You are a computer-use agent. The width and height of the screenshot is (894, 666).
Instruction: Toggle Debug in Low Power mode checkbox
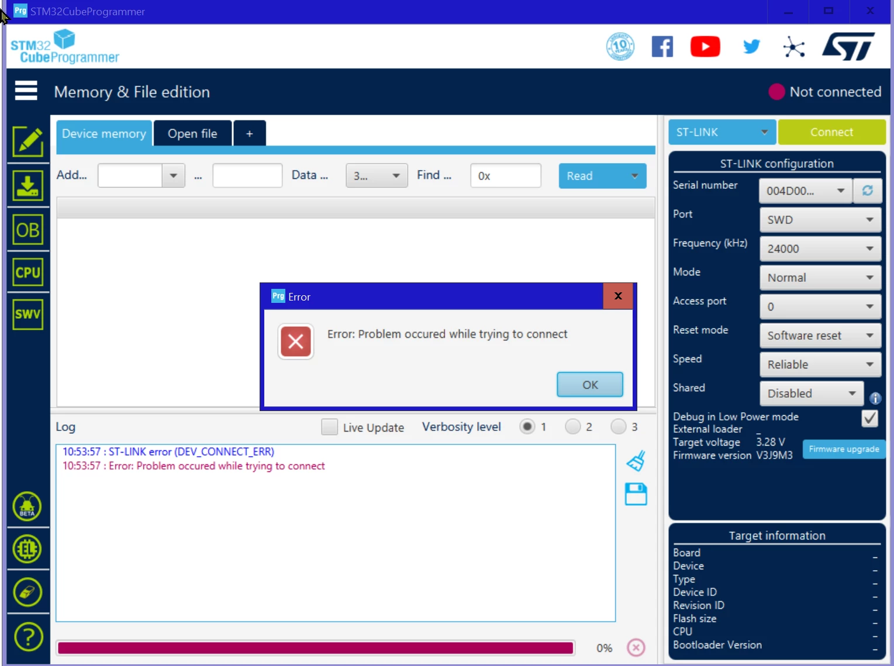(870, 418)
